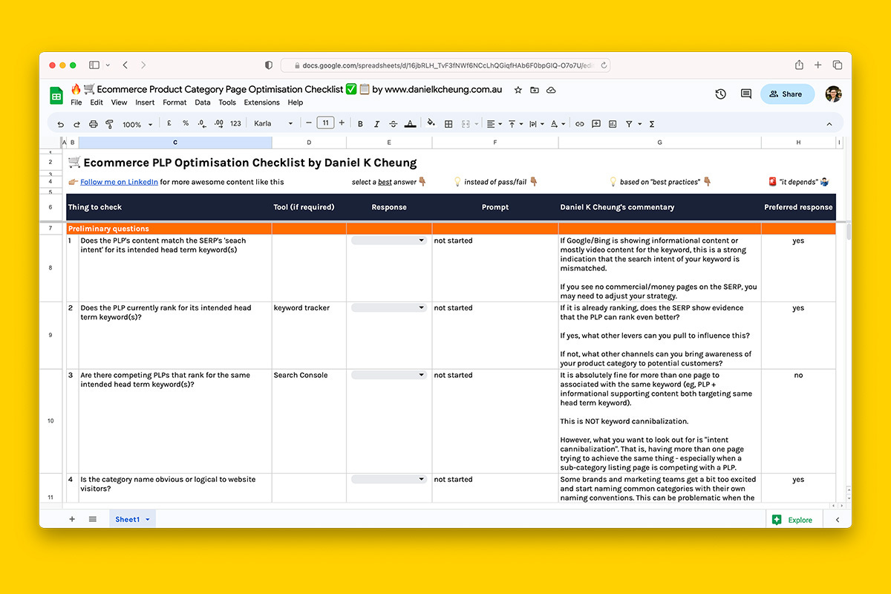The width and height of the screenshot is (891, 594).
Task: Click Safari's Share icon
Action: [799, 65]
